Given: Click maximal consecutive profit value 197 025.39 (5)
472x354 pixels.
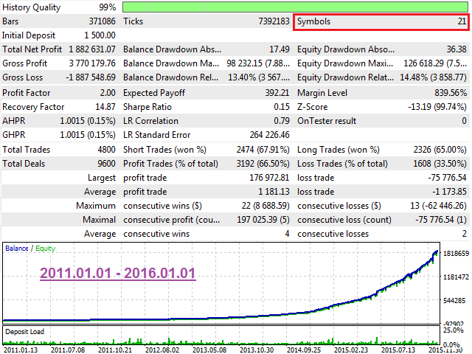Looking at the screenshot, I should (263, 220).
